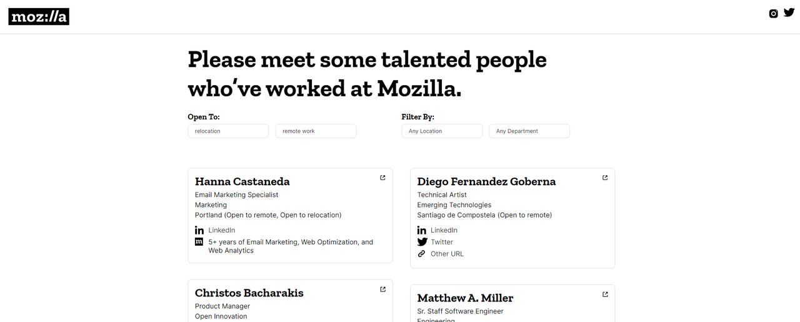Open Mozilla's Instagram page icon
The width and height of the screenshot is (800, 322).
773,14
